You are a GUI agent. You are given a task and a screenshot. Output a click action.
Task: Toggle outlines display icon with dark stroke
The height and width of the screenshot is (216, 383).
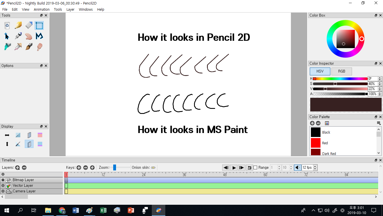coord(18,144)
